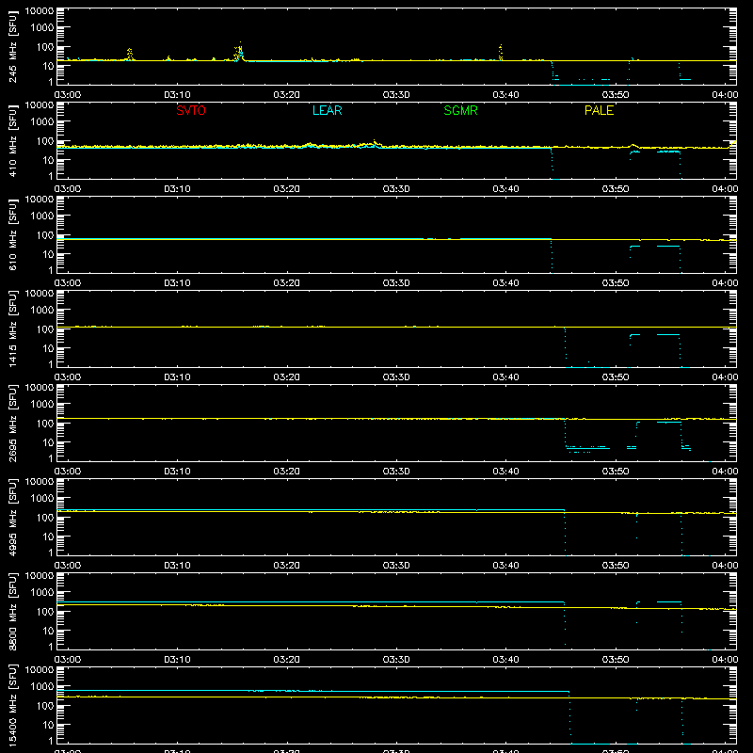Click the yellow spike near 03:39 on 245 MHz plot
Screen dimensions: 753x753
[501, 52]
